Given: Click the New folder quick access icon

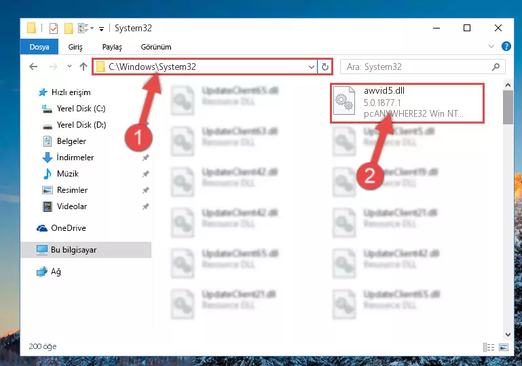Looking at the screenshot, I should coord(69,29).
